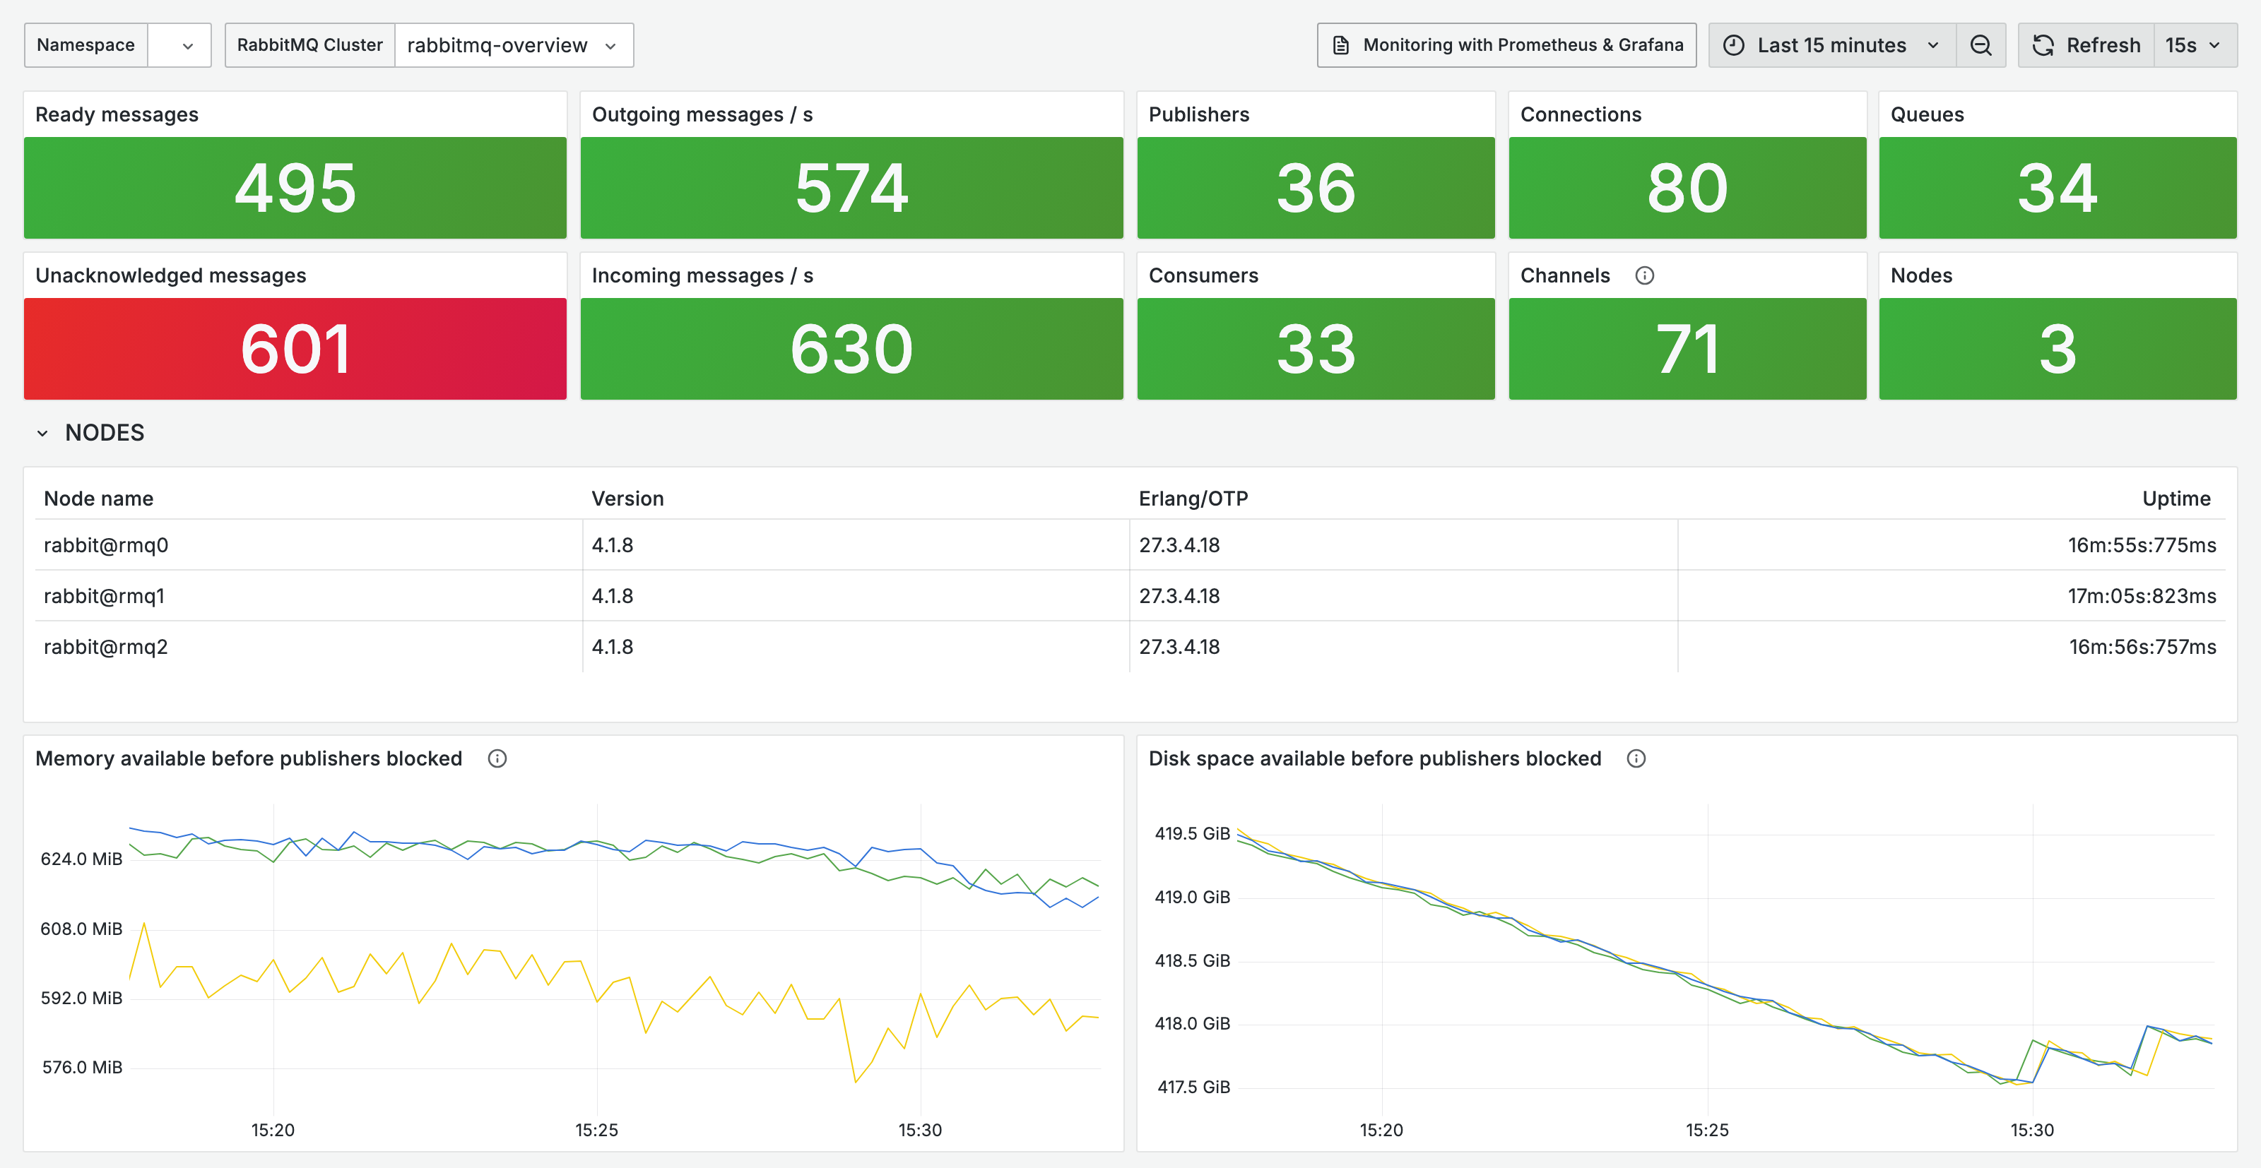This screenshot has width=2261, height=1168.
Task: Sort table by Erlang/OTP column header
Action: [1193, 499]
